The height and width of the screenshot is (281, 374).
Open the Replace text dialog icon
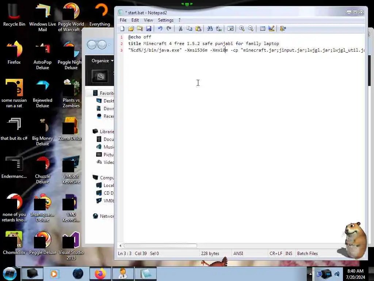tap(219, 29)
